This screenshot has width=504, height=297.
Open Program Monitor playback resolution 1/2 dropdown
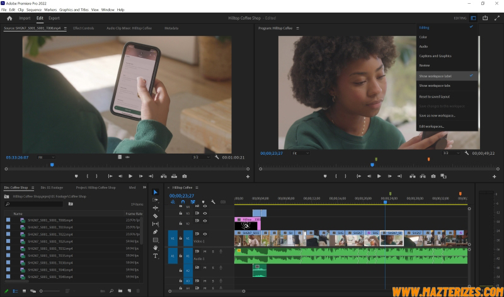click(x=451, y=153)
